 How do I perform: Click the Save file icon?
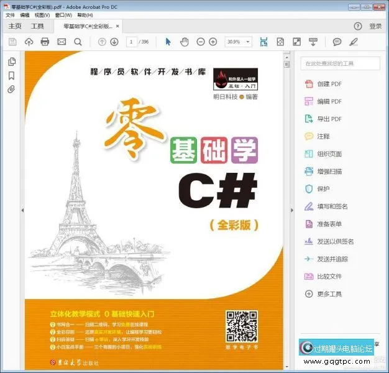[x=12, y=42]
